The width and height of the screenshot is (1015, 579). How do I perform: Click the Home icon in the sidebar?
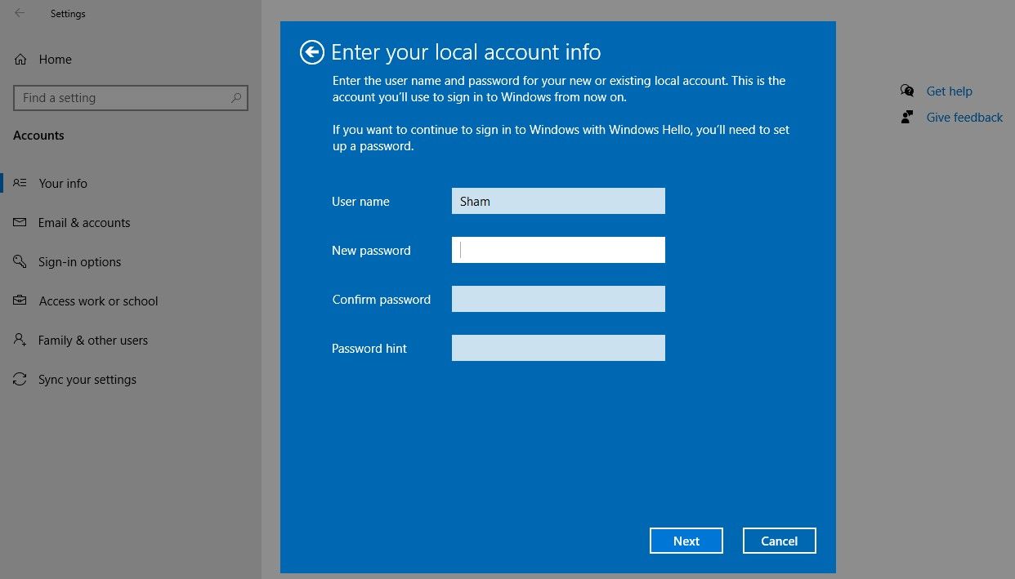pyautogui.click(x=20, y=59)
